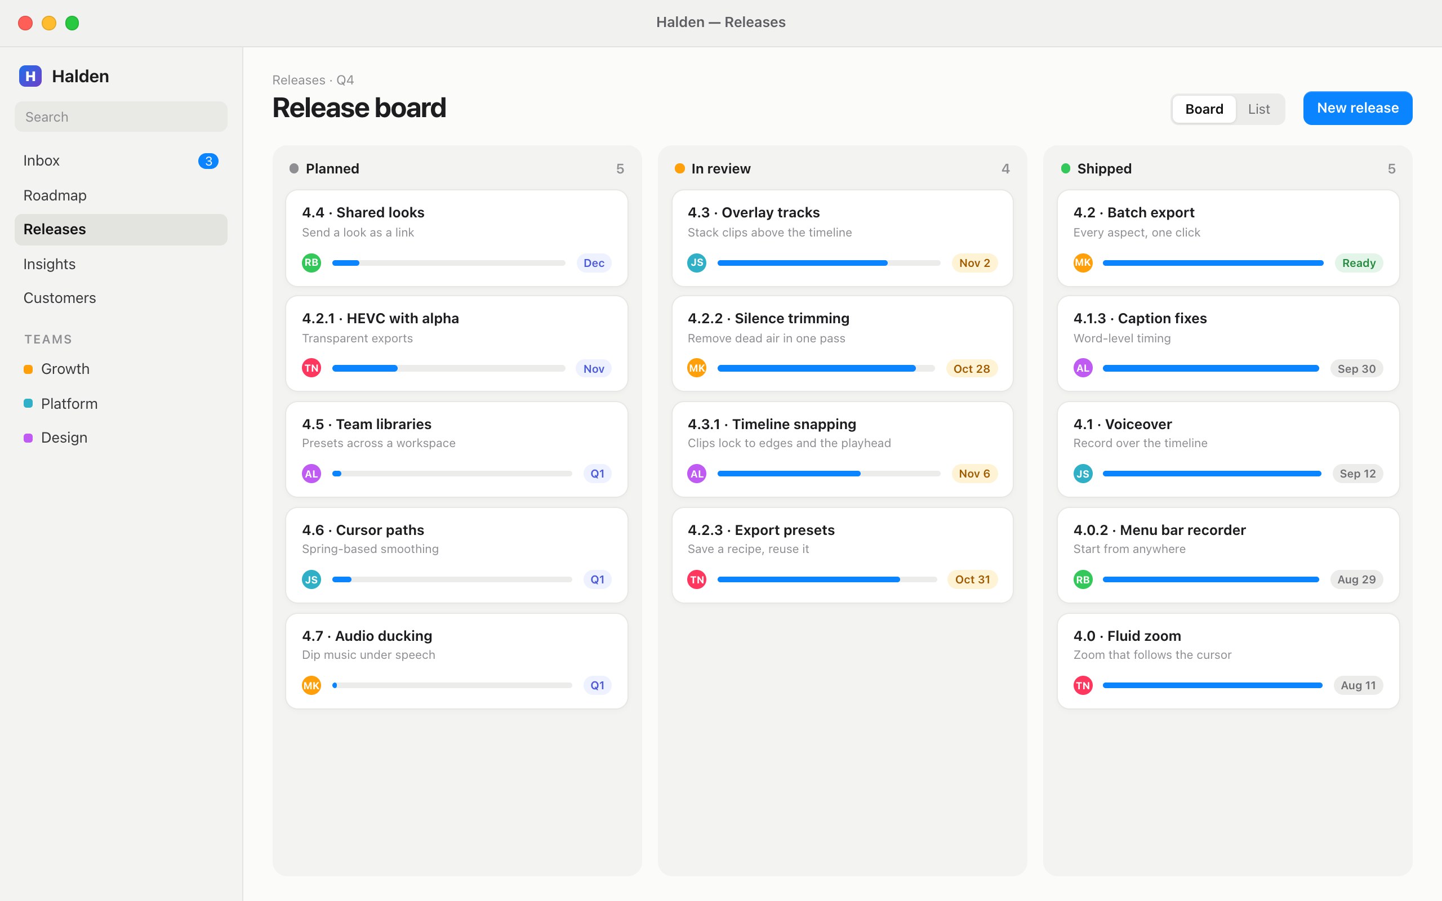Open the 4.0 · Fluid zoom card title
The height and width of the screenshot is (901, 1442).
coord(1127,636)
